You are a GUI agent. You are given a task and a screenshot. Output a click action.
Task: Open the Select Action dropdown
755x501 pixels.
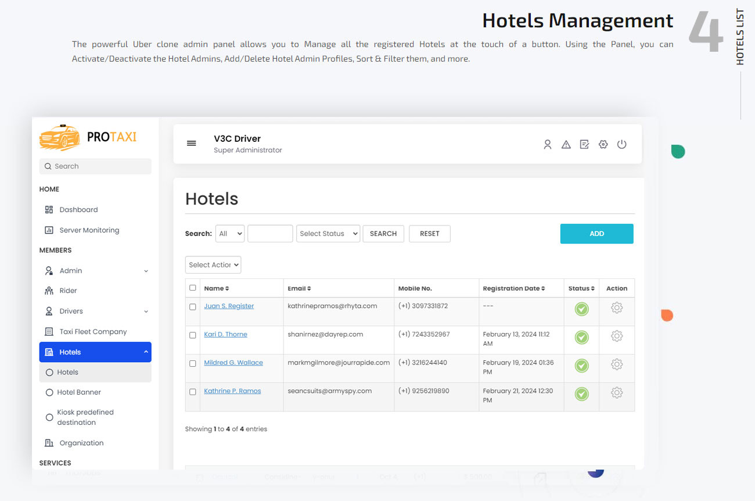point(213,264)
